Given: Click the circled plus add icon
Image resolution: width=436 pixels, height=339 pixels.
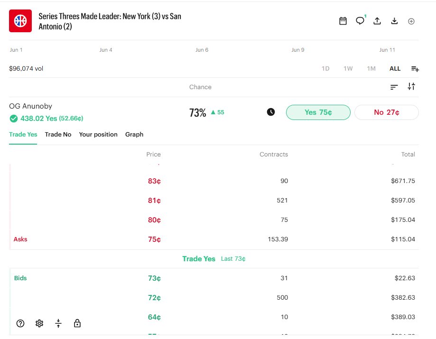Looking at the screenshot, I should (411, 21).
